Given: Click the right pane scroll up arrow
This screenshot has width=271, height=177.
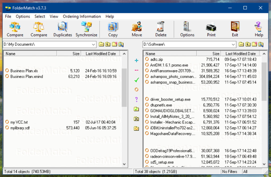Looking at the screenshot, I should tap(264, 54).
